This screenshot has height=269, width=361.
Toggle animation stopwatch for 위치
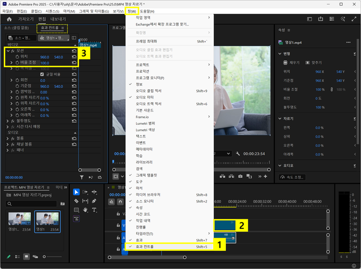pos(17,57)
